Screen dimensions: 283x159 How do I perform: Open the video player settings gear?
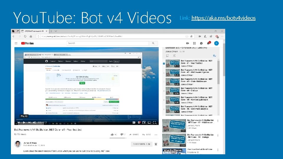139,122
